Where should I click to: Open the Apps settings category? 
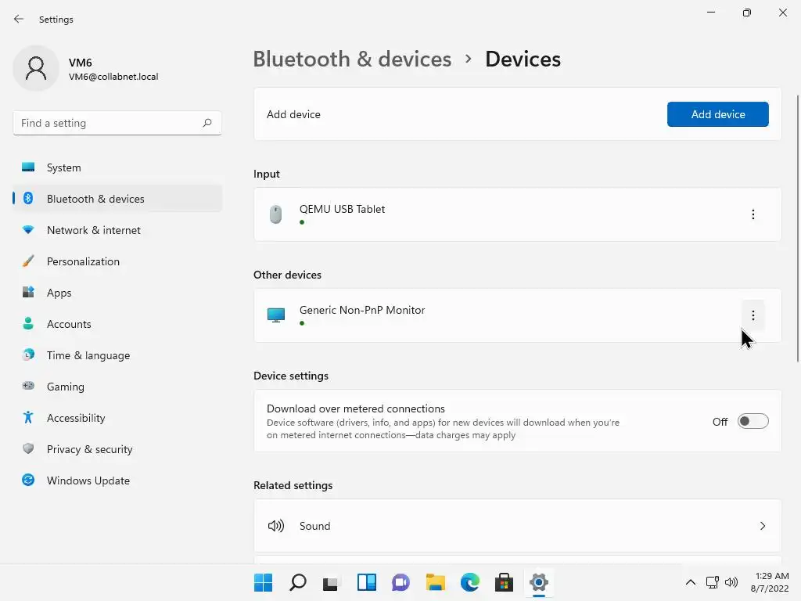(59, 293)
